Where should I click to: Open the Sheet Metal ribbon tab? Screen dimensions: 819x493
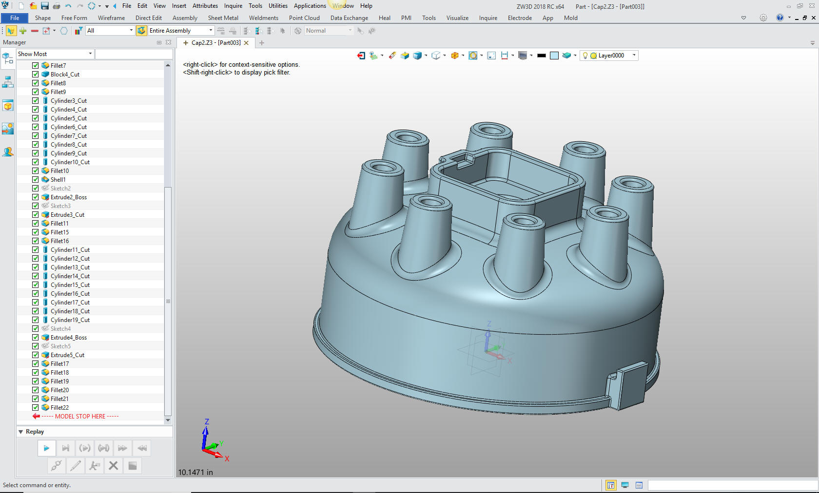pyautogui.click(x=223, y=18)
